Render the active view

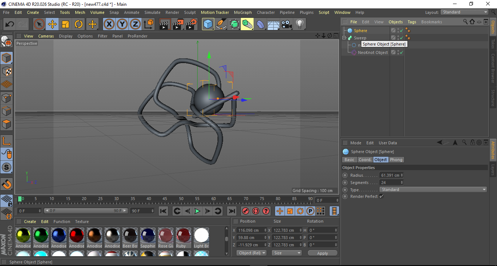point(165,24)
